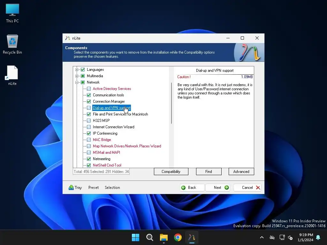Click the Tray label
This screenshot has height=245, width=327.
point(78,188)
